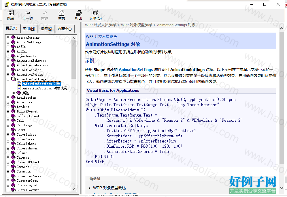The height and width of the screenshot is (197, 287).
Task: Click the content pane scrollbar up arrow
Action: [x=282, y=28]
